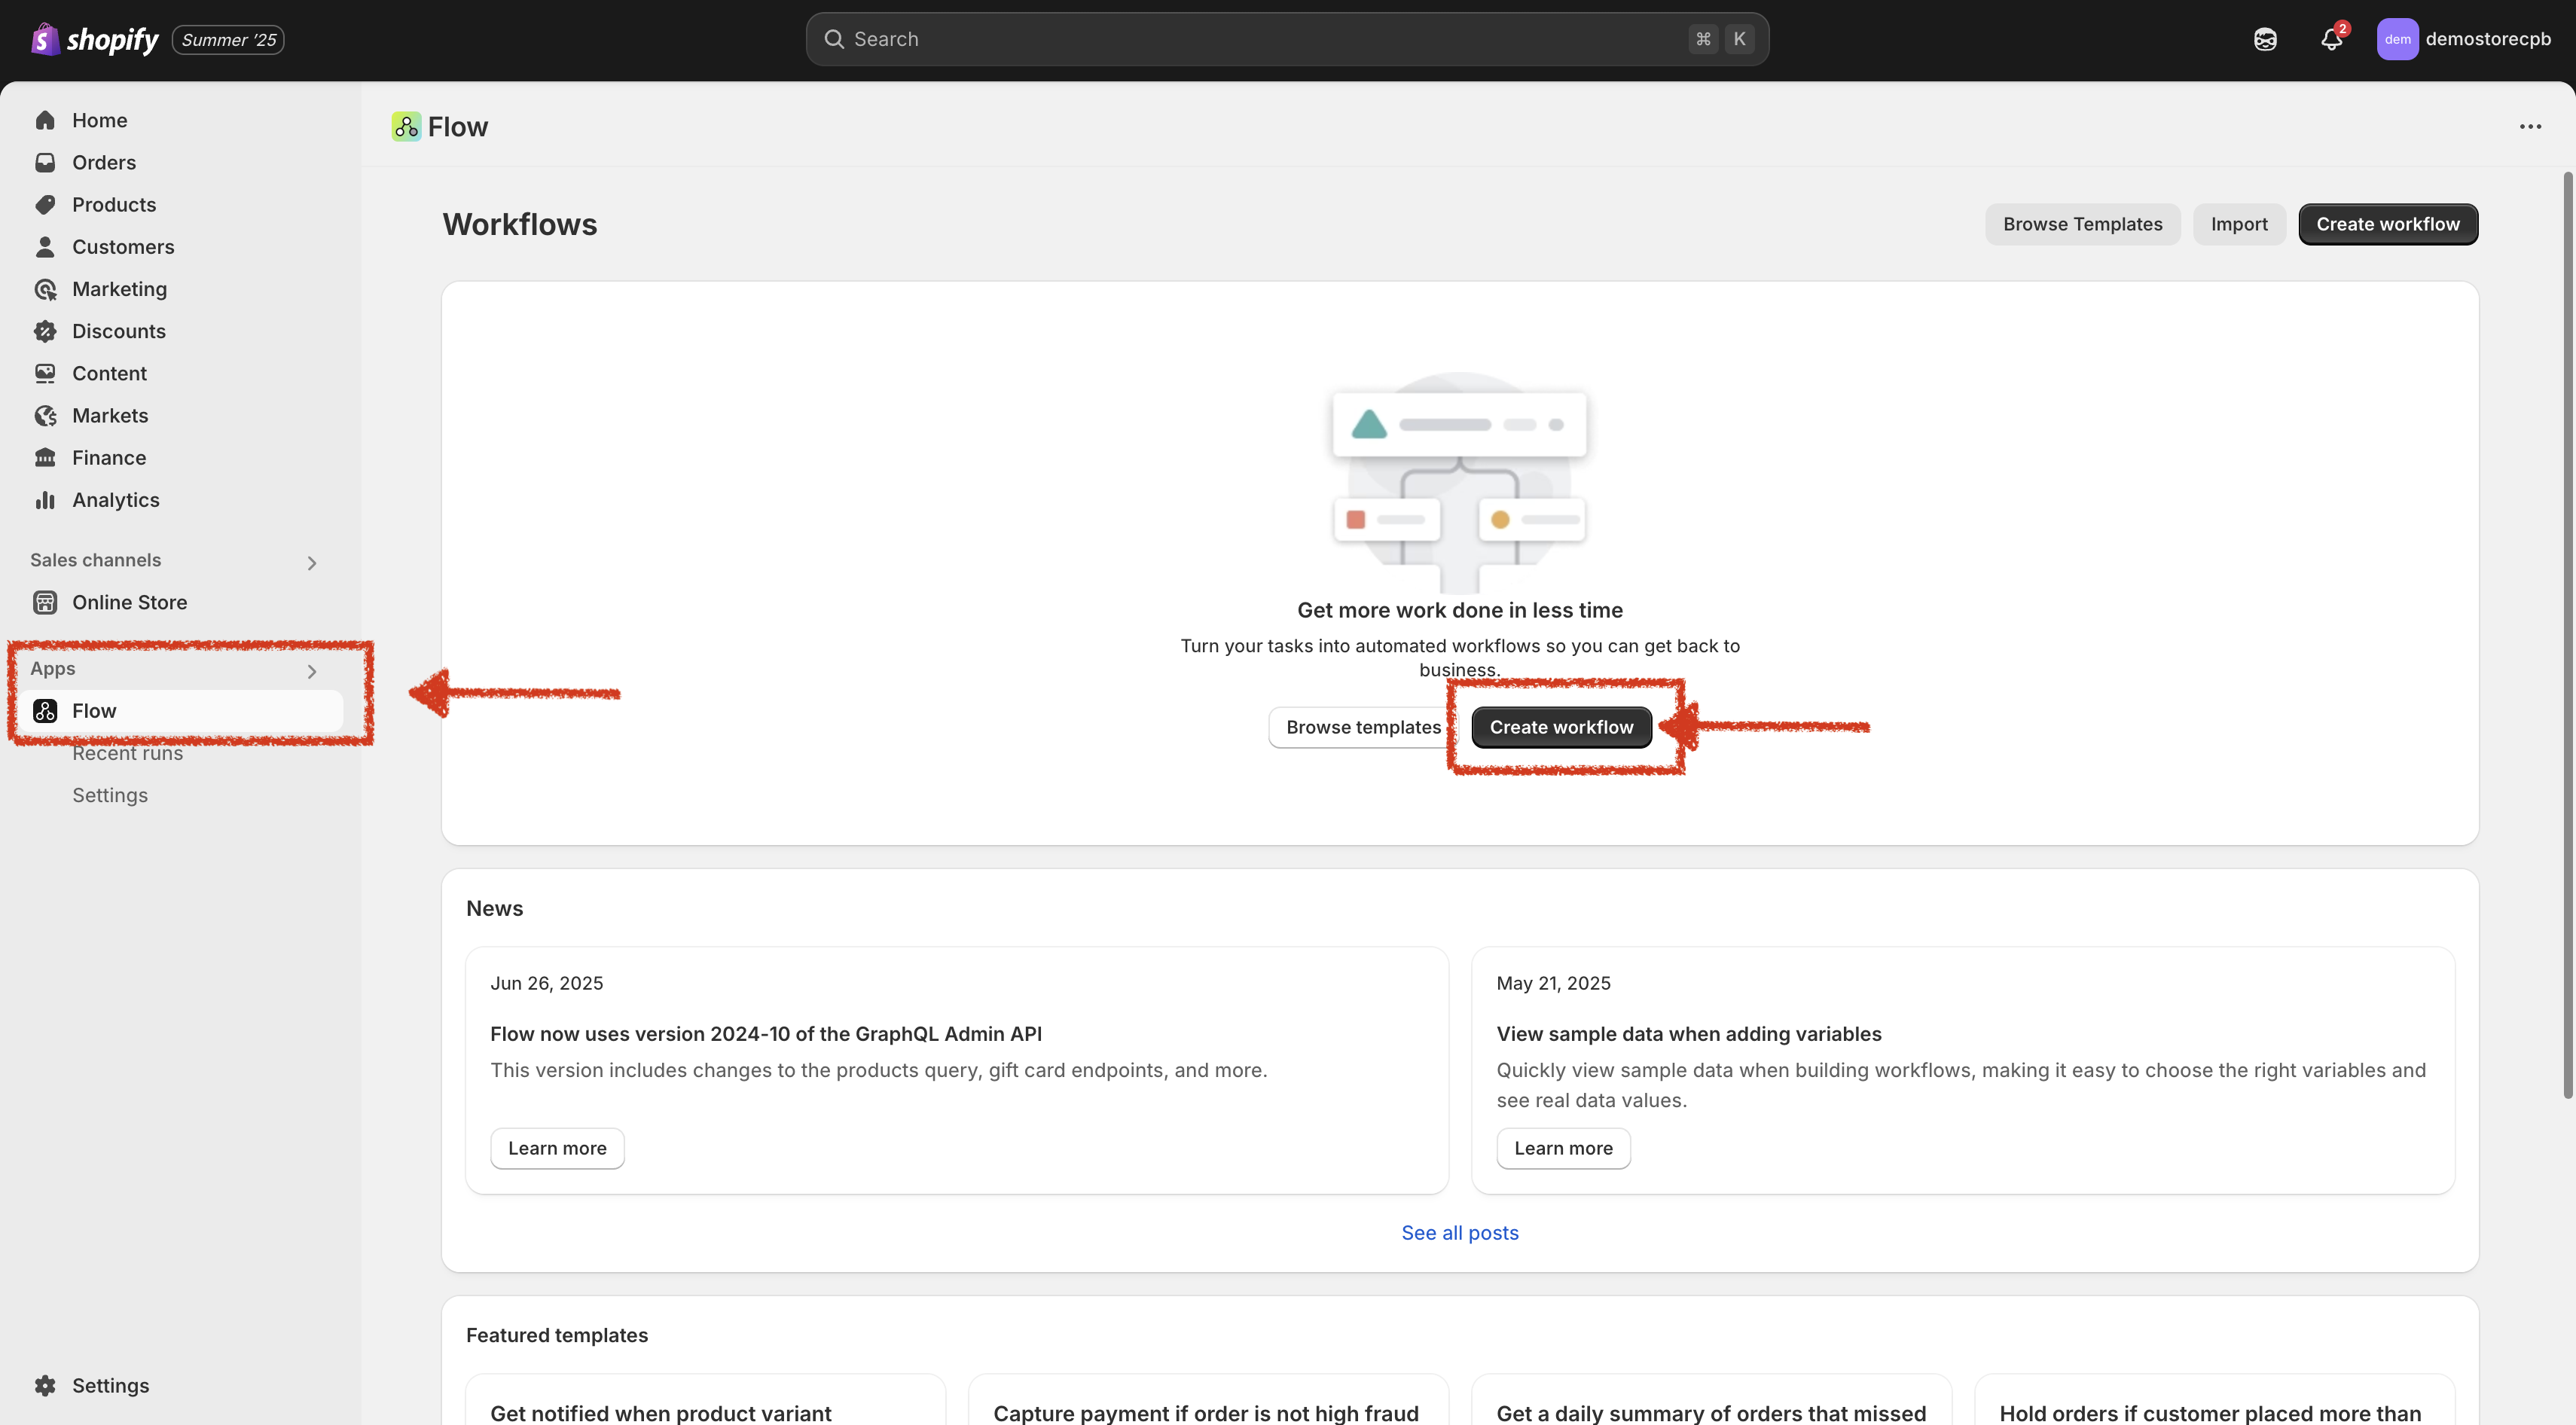Click the Orders inbox icon

(x=45, y=162)
